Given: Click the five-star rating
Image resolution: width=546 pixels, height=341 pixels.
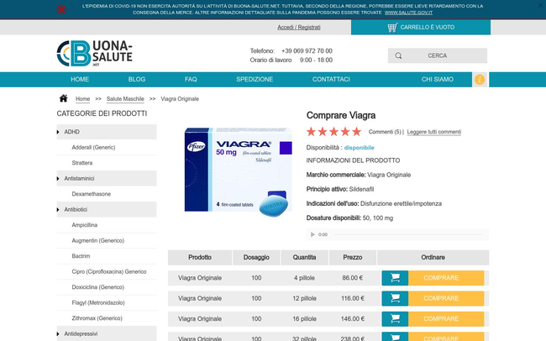Looking at the screenshot, I should click(333, 132).
